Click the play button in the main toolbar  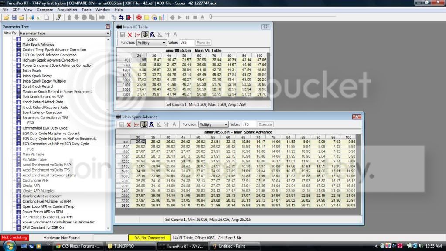[180, 17]
